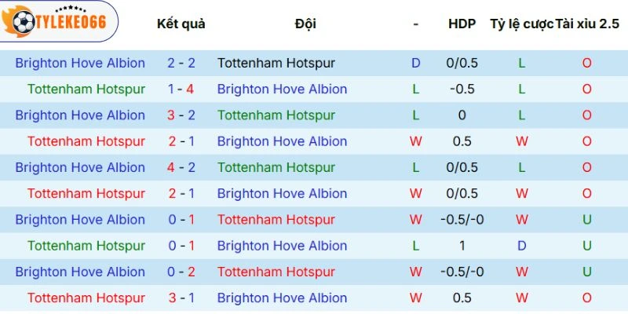Click the 4 - 2 match score
The image size is (628, 314).
click(x=181, y=167)
